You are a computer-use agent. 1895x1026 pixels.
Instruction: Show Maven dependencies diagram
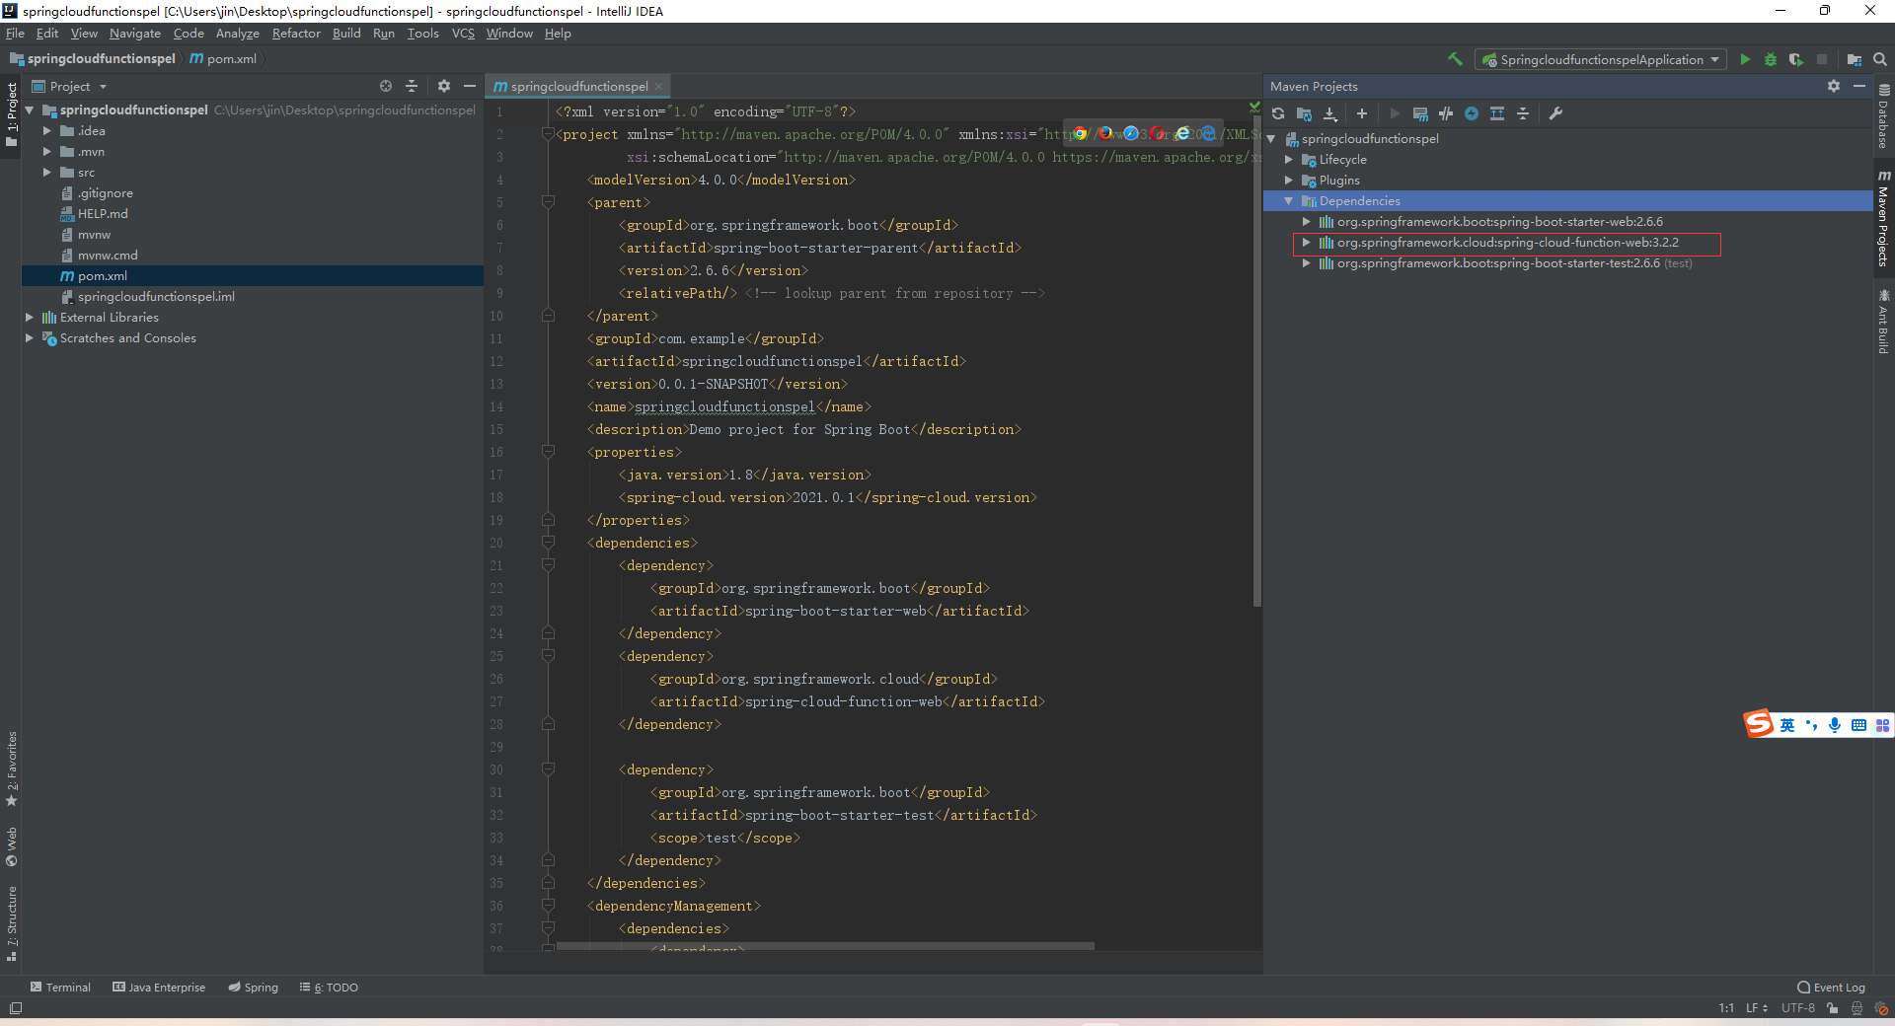click(1497, 113)
